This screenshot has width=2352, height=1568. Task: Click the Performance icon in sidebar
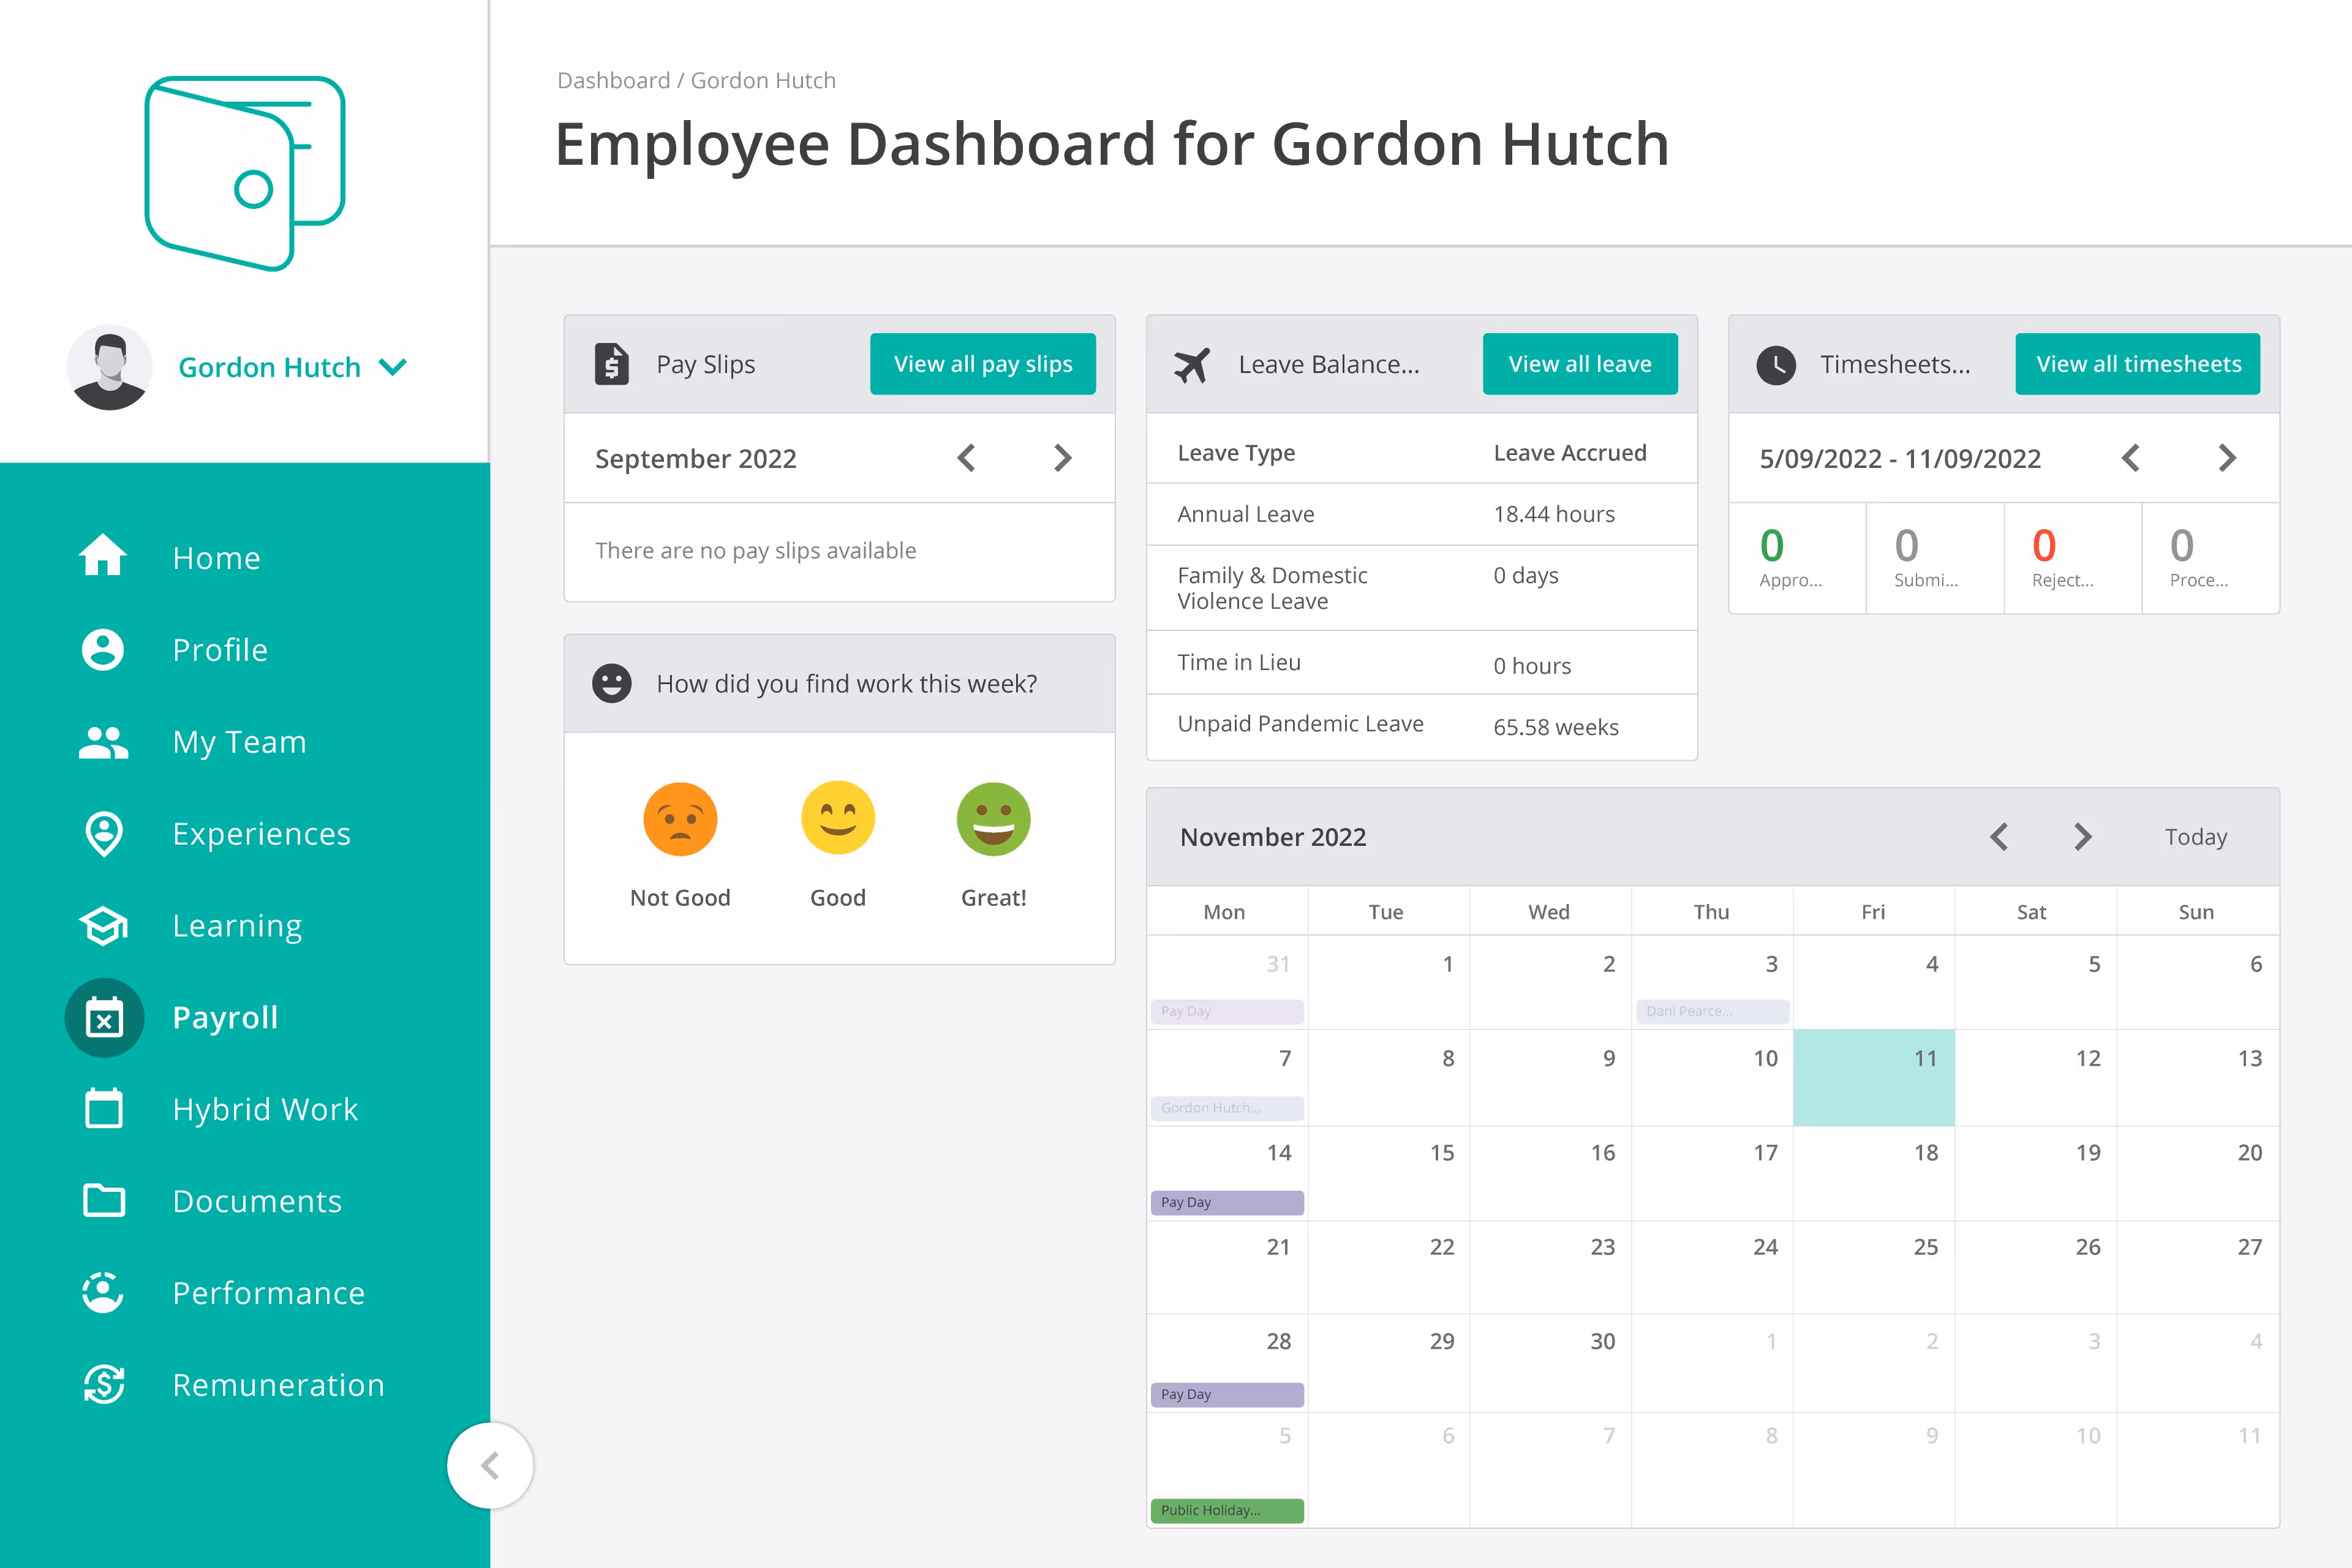pos(103,1292)
